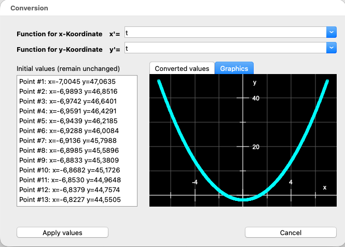This screenshot has height=247, width=345.
Task: Select Point #2 row in the list
Action: 67,91
